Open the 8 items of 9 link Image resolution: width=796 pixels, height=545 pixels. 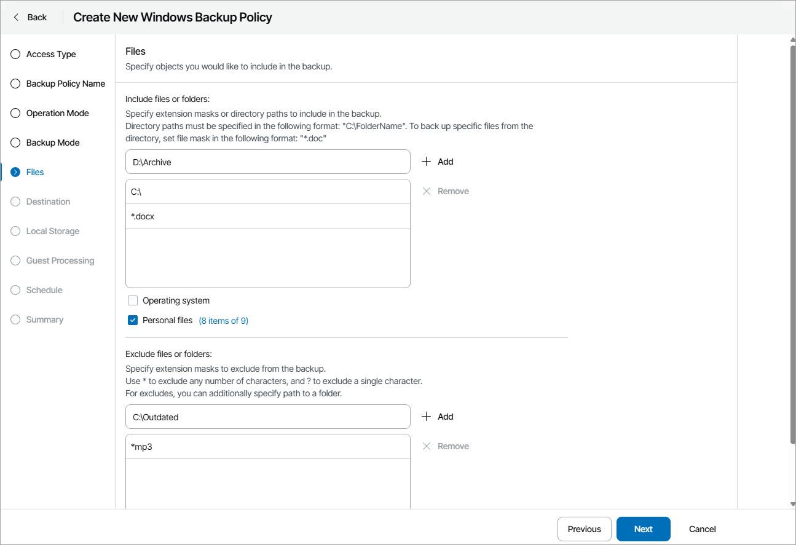pos(223,321)
